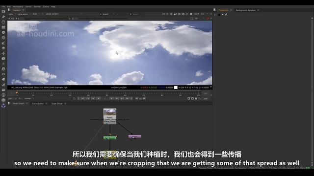Open the Color nodes toolbar menu
Image resolution: width=314 pixels, height=176 pixels.
tap(3, 32)
